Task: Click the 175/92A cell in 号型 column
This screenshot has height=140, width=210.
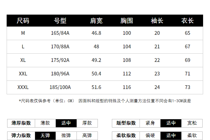Action: pyautogui.click(x=60, y=60)
